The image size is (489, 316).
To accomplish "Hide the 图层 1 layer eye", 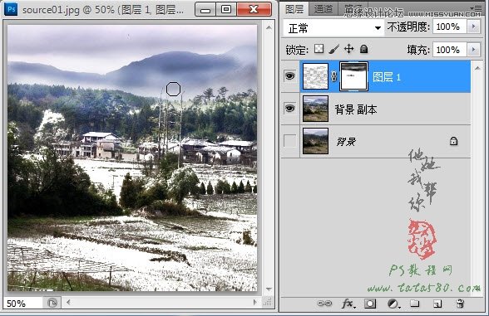I will (290, 76).
